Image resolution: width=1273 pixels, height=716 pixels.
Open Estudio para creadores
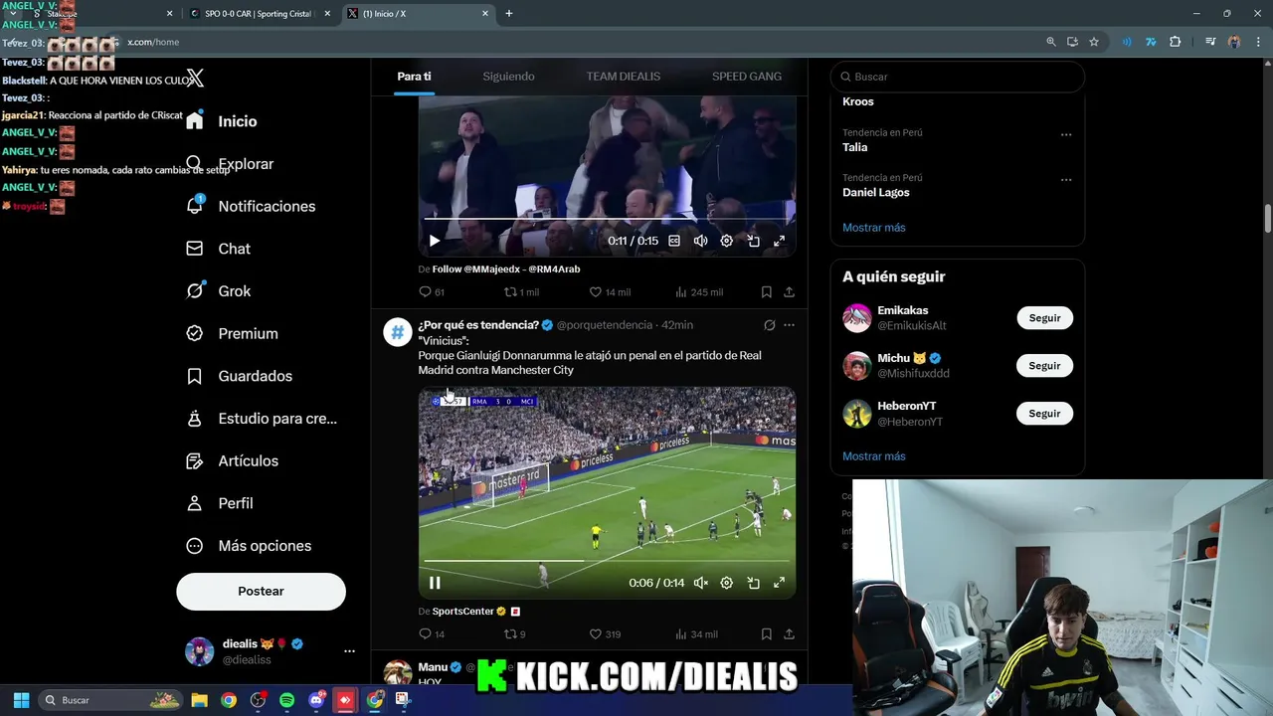[262, 419]
